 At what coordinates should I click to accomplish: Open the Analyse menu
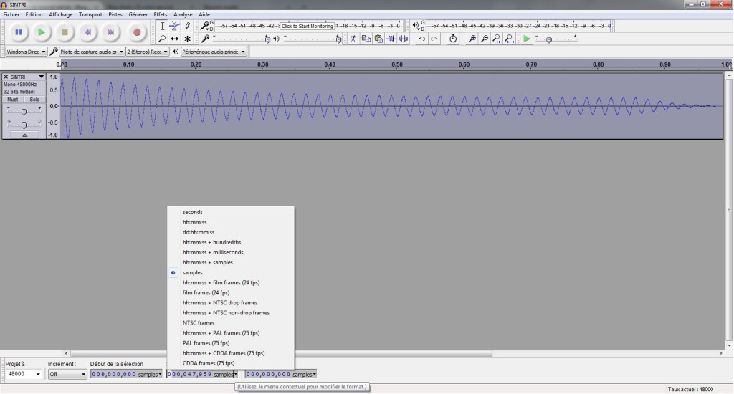[183, 14]
